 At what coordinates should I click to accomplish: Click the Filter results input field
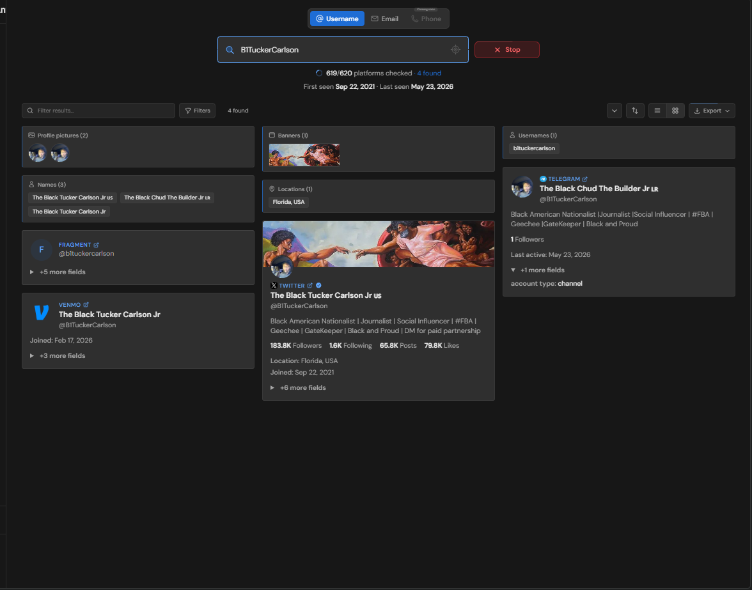pos(98,111)
